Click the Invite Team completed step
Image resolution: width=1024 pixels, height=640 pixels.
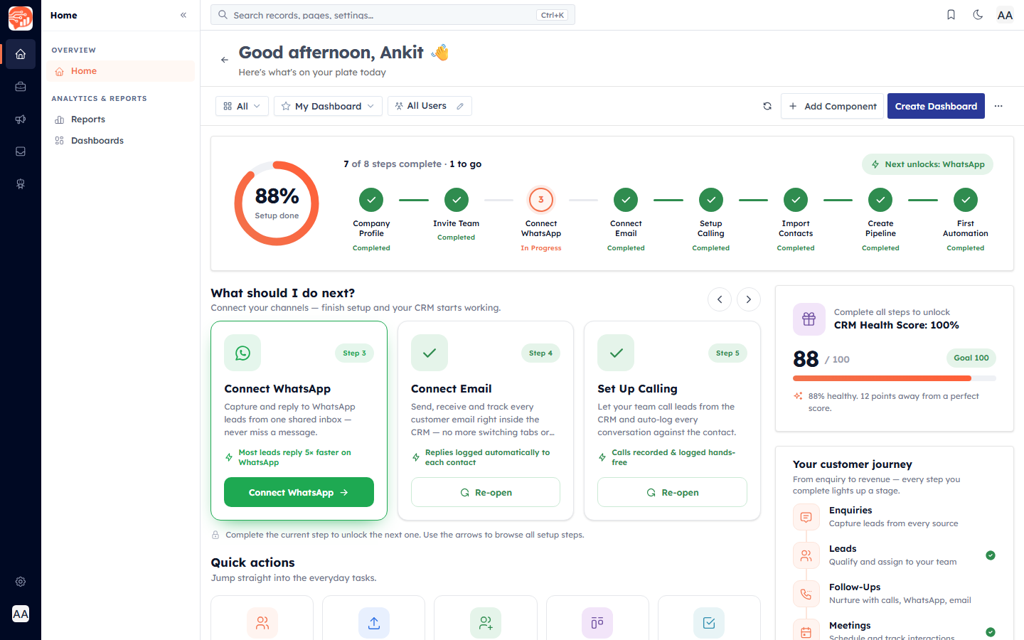point(457,200)
